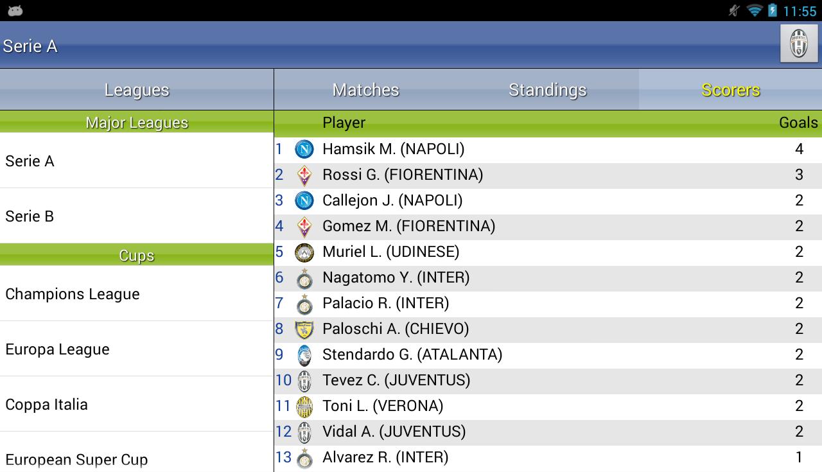Screen dimensions: 822x472
Task: Click the Inter crest beside Palacio R.
Action: (x=303, y=303)
